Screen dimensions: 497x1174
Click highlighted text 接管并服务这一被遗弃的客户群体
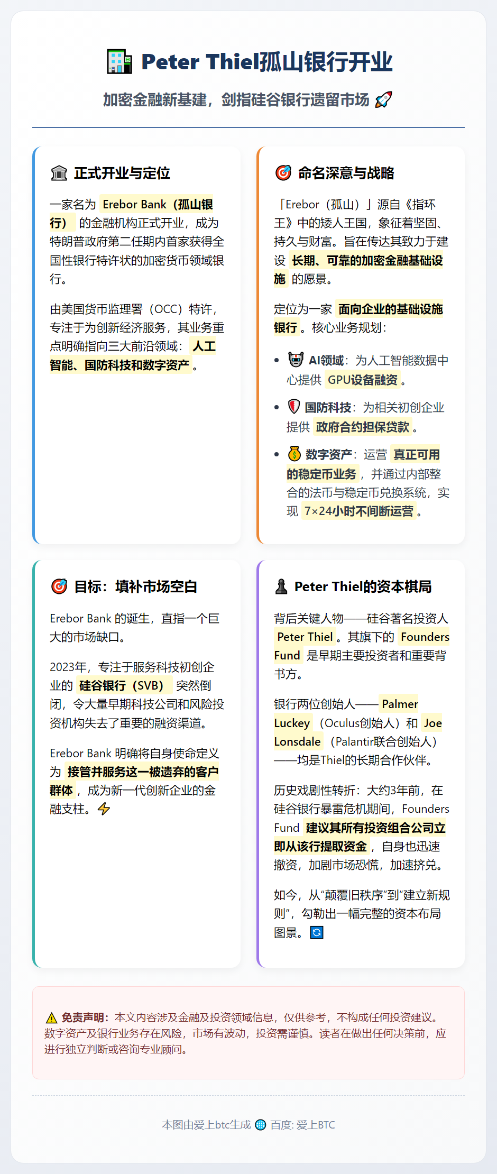[134, 781]
